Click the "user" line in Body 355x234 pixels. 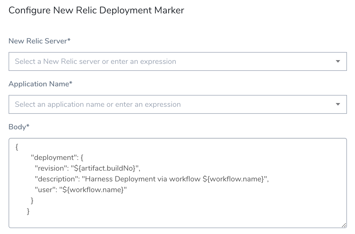pos(81,190)
